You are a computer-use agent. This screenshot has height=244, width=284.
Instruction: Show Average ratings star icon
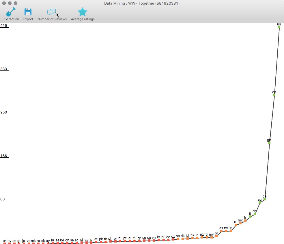coord(83,12)
